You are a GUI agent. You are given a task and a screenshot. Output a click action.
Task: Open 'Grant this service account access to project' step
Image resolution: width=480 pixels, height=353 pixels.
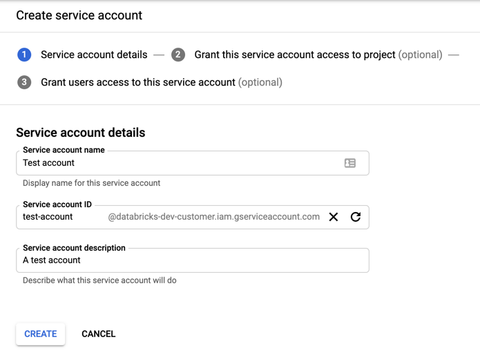tap(295, 55)
